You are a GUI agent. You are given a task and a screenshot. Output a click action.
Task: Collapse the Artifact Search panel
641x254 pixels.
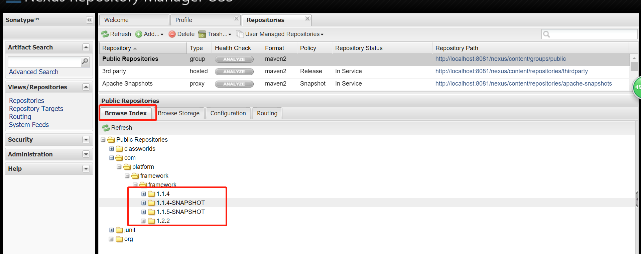pos(86,47)
